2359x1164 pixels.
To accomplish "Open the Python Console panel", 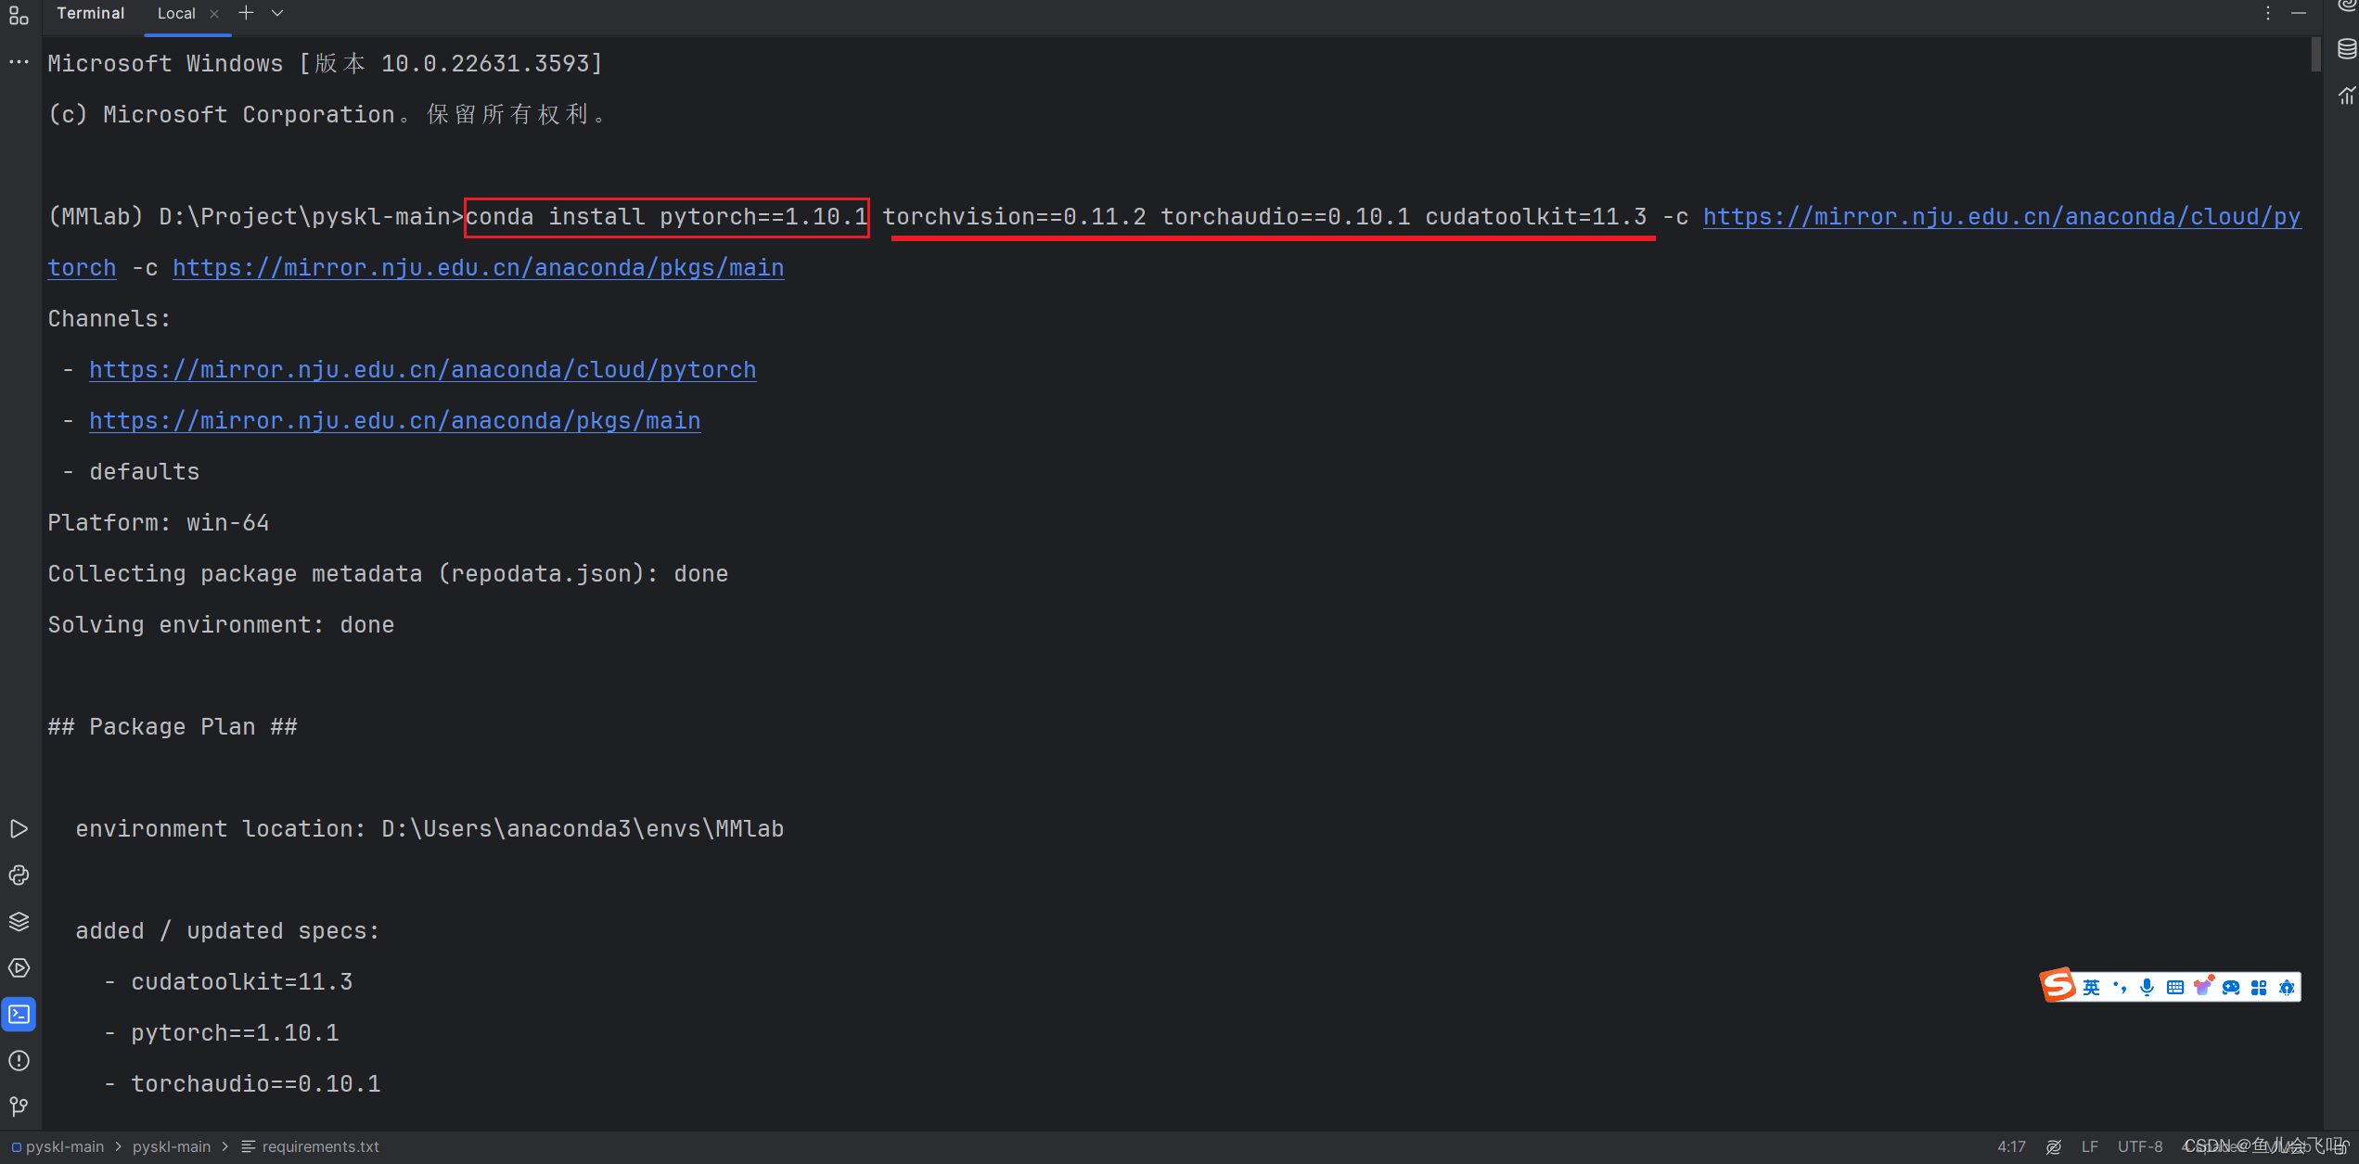I will (x=19, y=876).
